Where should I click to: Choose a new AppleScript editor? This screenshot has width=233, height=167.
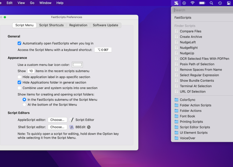[57, 120]
